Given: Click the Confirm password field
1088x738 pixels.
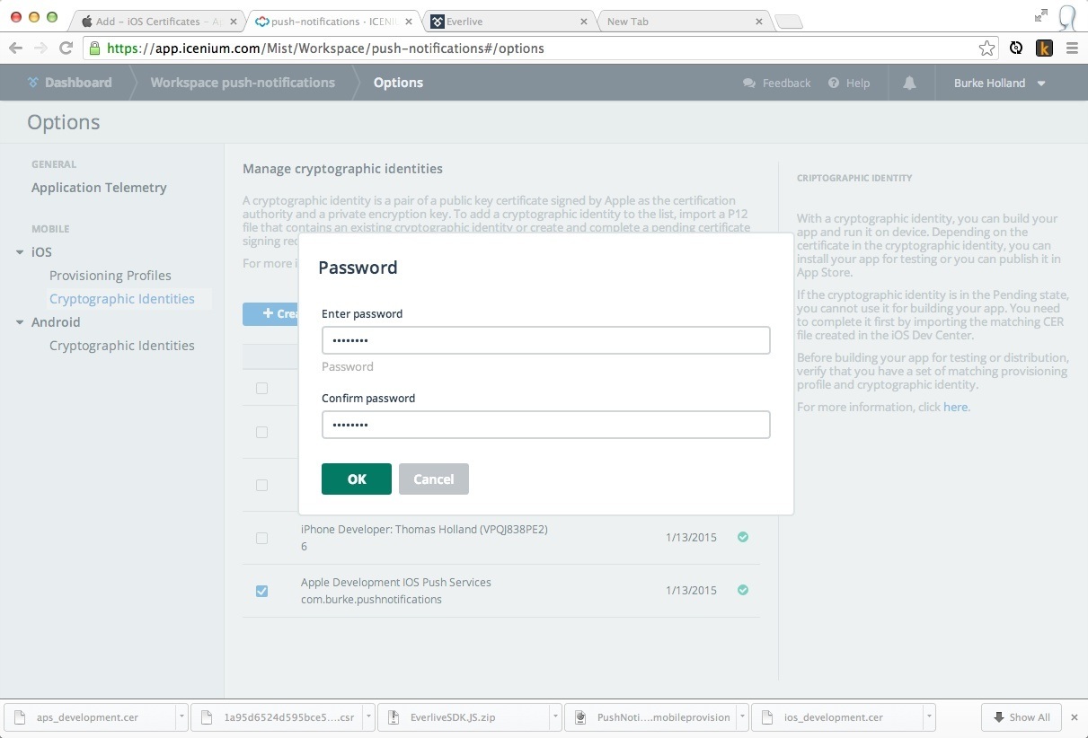Looking at the screenshot, I should tap(545, 425).
